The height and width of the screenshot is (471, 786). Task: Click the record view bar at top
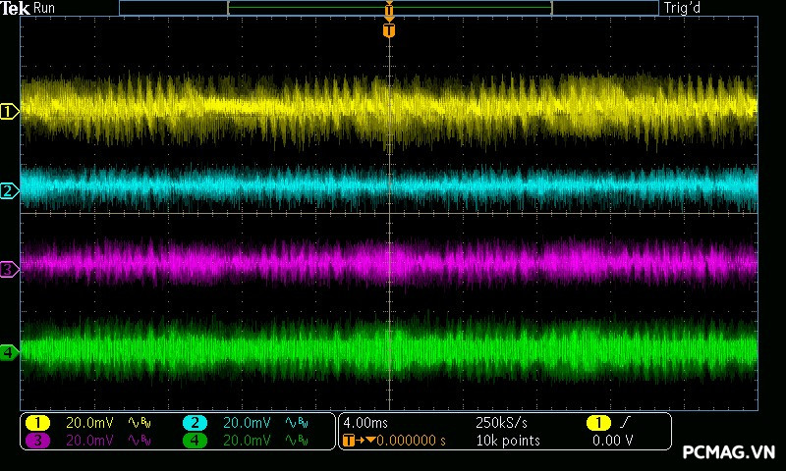tap(389, 8)
